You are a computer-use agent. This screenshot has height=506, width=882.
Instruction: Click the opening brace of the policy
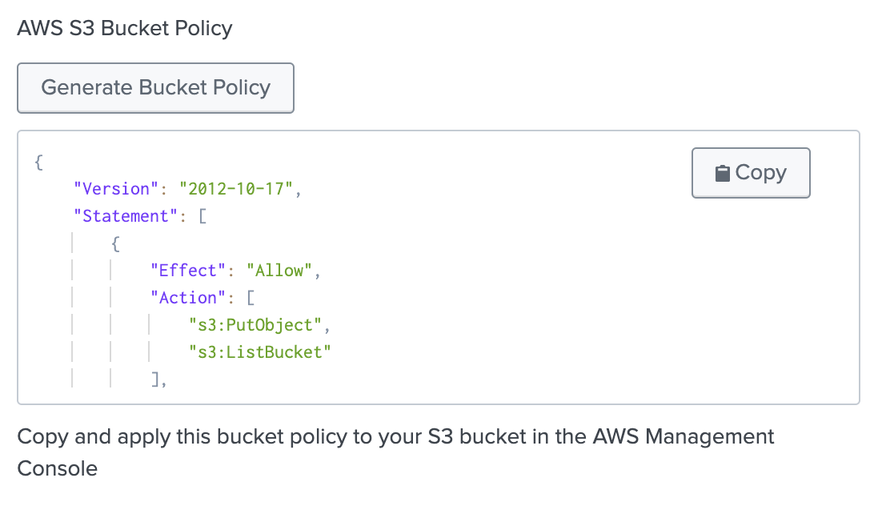(38, 163)
